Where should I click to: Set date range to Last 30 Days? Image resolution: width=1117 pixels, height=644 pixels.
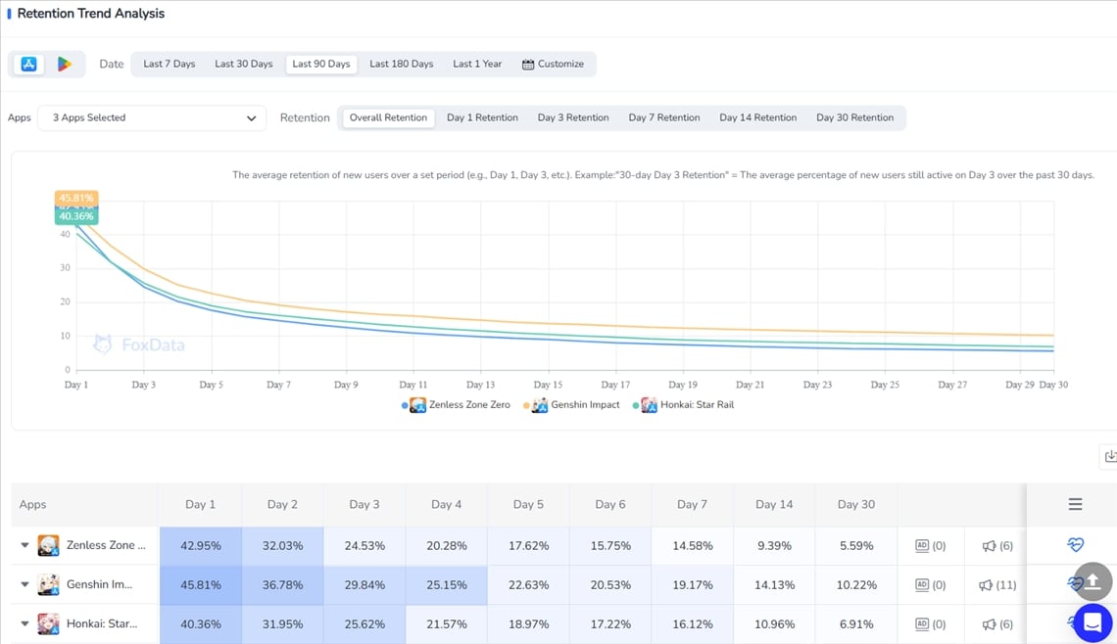point(244,64)
